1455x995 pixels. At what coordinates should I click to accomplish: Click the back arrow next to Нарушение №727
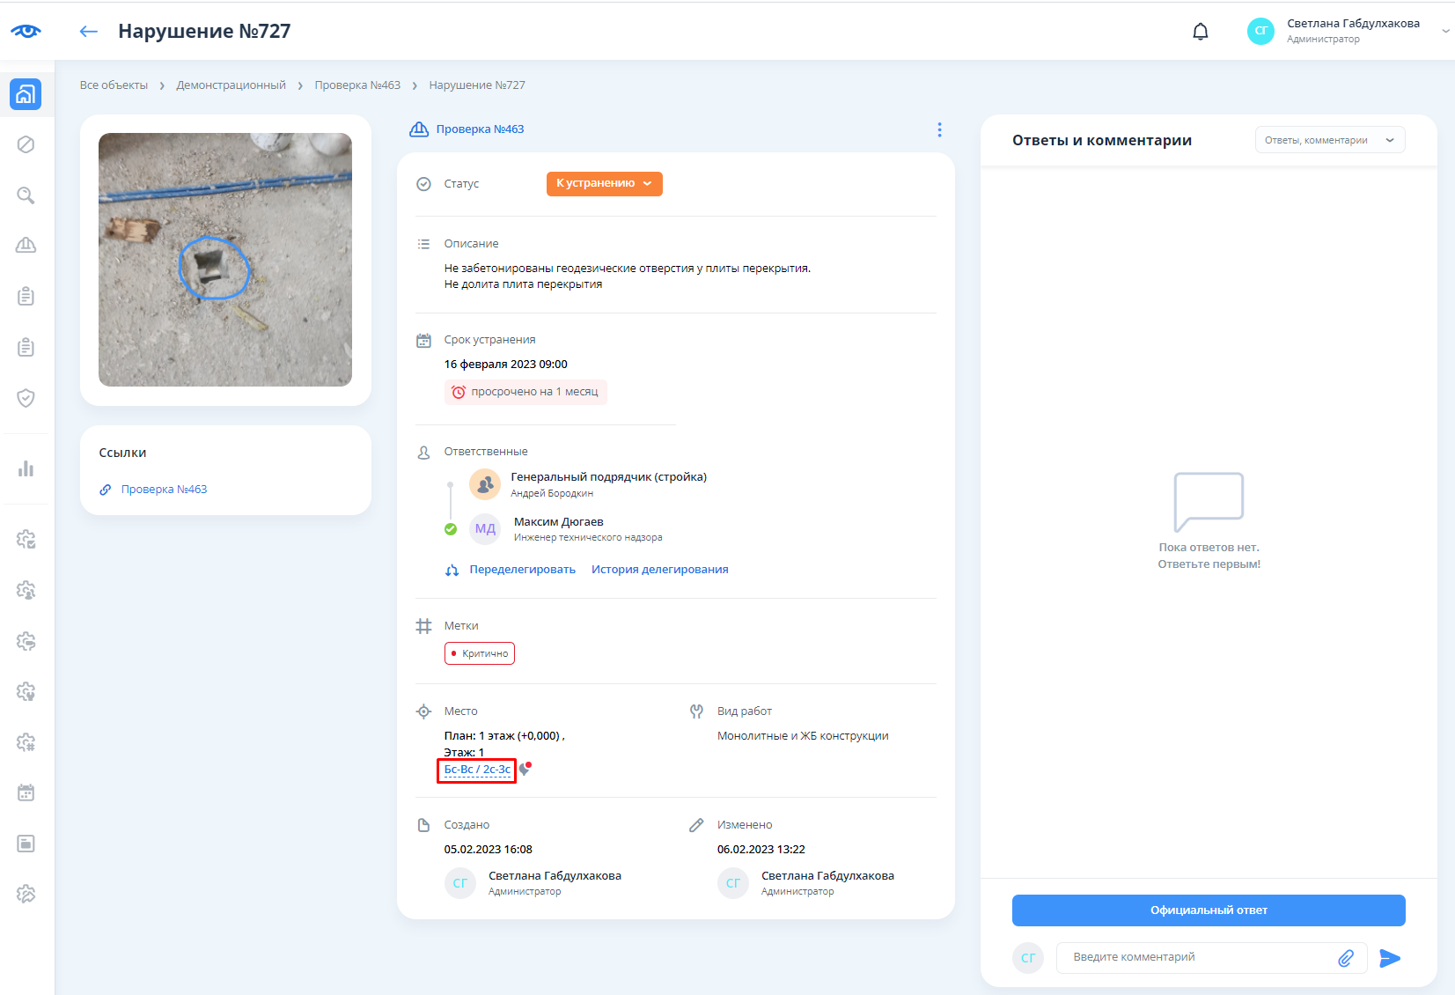(88, 32)
